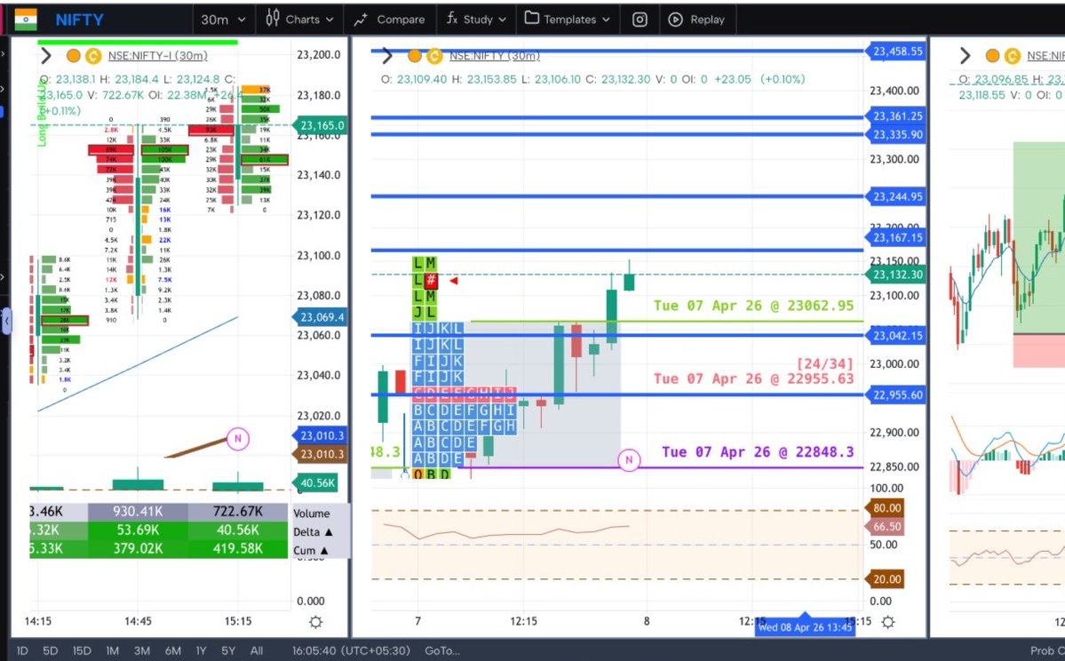Select the NSE:NIFTY-I (30m) title

tap(157, 56)
